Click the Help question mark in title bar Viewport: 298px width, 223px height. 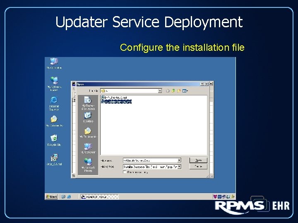[202, 84]
